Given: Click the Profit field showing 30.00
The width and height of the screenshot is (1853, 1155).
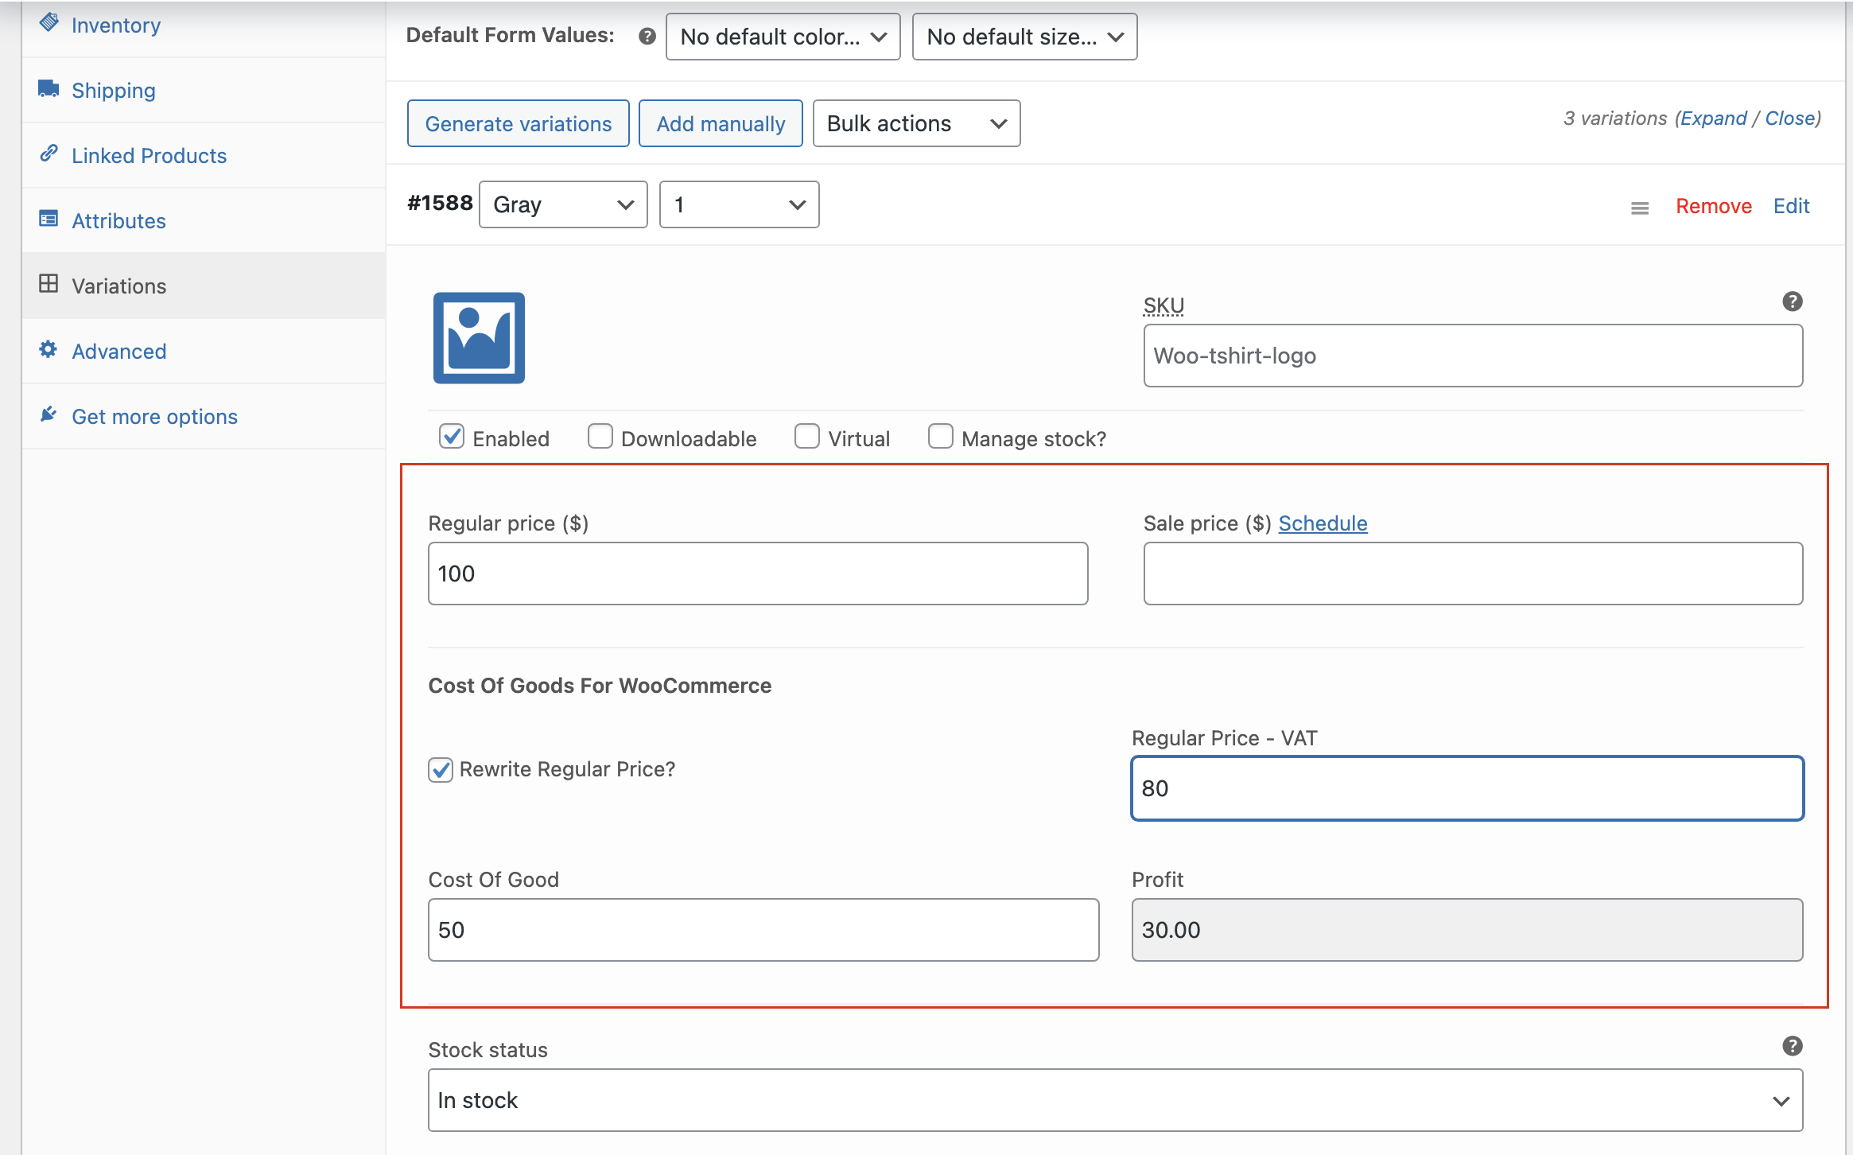Looking at the screenshot, I should 1467,930.
